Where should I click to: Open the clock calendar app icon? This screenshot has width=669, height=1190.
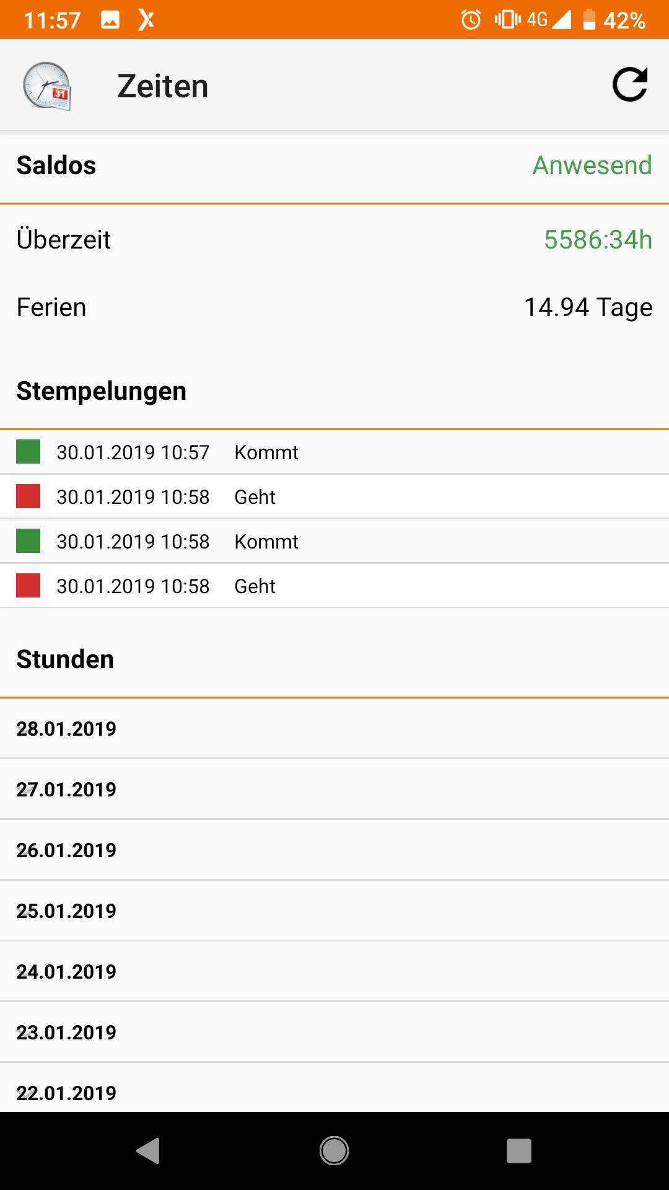pyautogui.click(x=47, y=86)
